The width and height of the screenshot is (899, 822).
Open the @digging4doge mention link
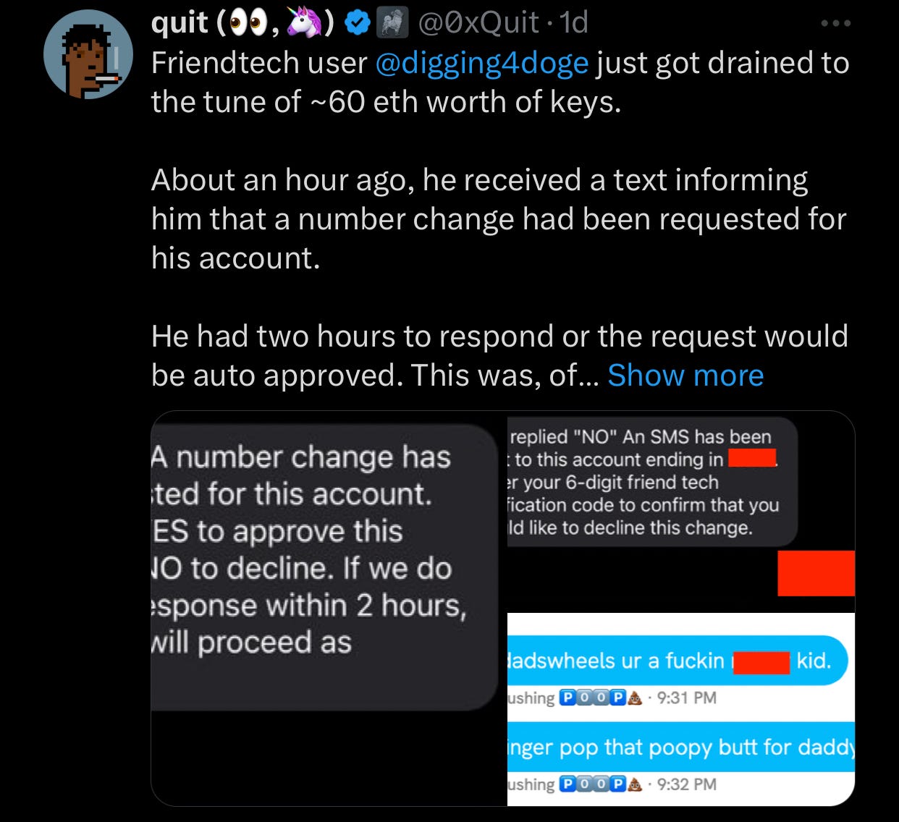click(x=482, y=64)
